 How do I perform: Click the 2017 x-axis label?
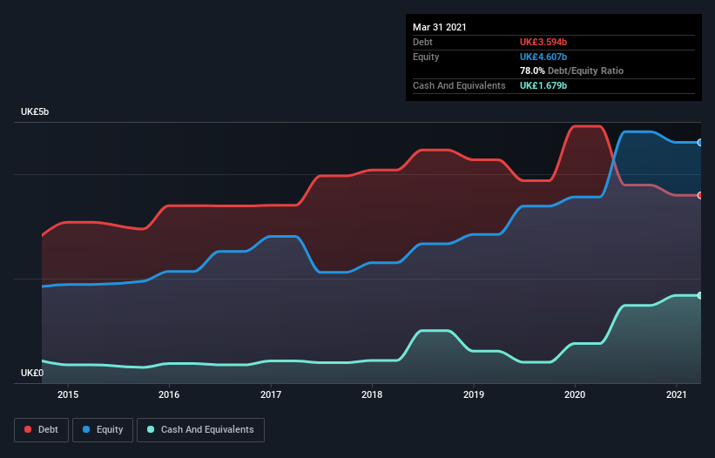pyautogui.click(x=271, y=394)
